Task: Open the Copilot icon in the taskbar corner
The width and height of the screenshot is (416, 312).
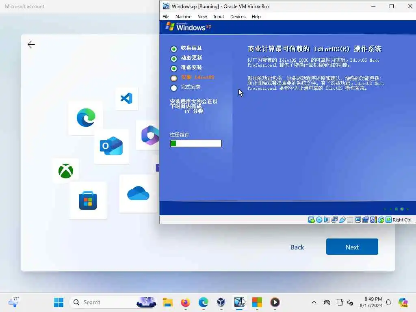Action: tap(403, 302)
